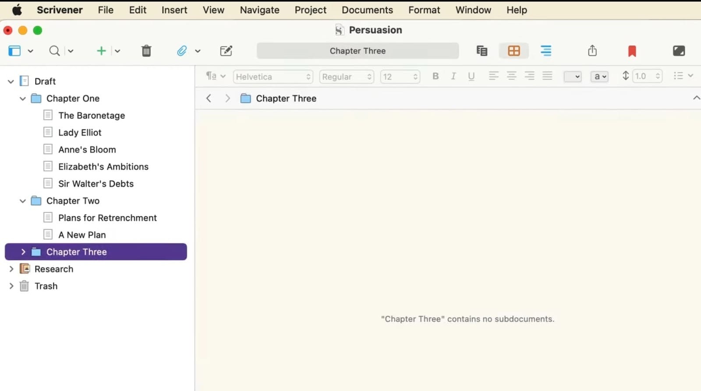This screenshot has width=701, height=391.
Task: Enter Composition Mode with dark icon
Action: point(679,51)
